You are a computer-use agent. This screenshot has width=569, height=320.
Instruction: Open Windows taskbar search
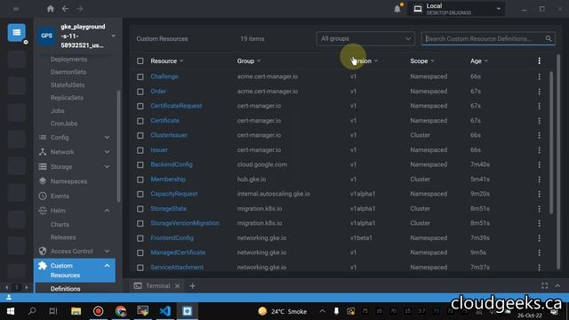[32, 311]
